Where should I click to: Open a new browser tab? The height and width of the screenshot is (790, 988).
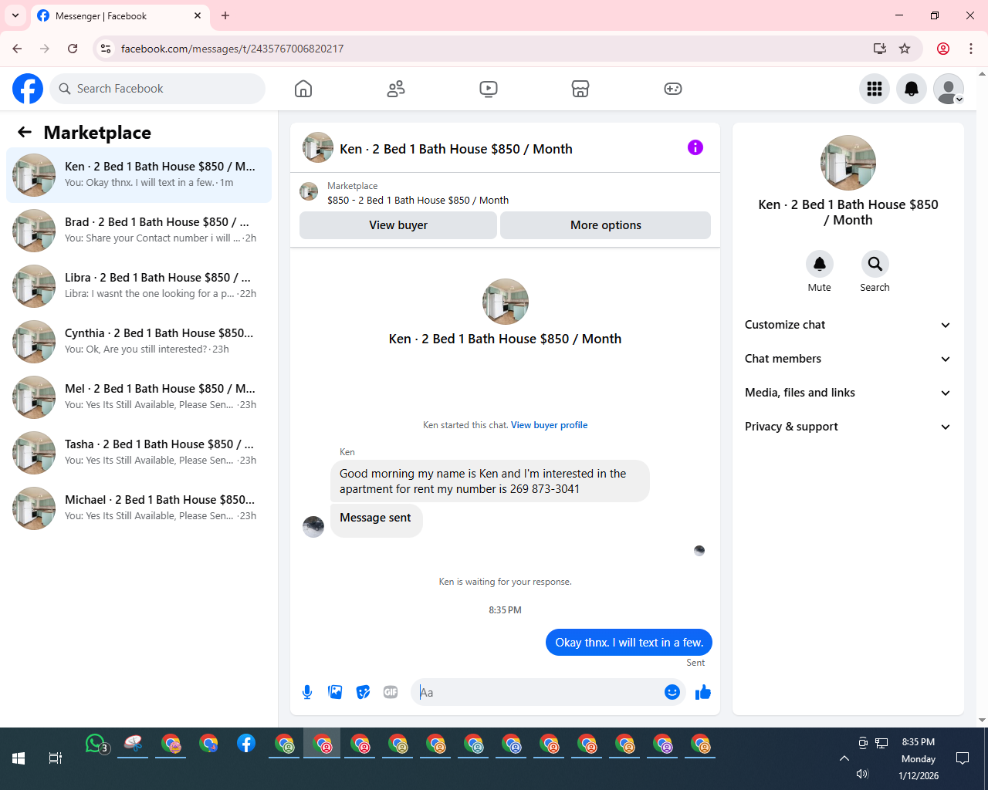[225, 15]
